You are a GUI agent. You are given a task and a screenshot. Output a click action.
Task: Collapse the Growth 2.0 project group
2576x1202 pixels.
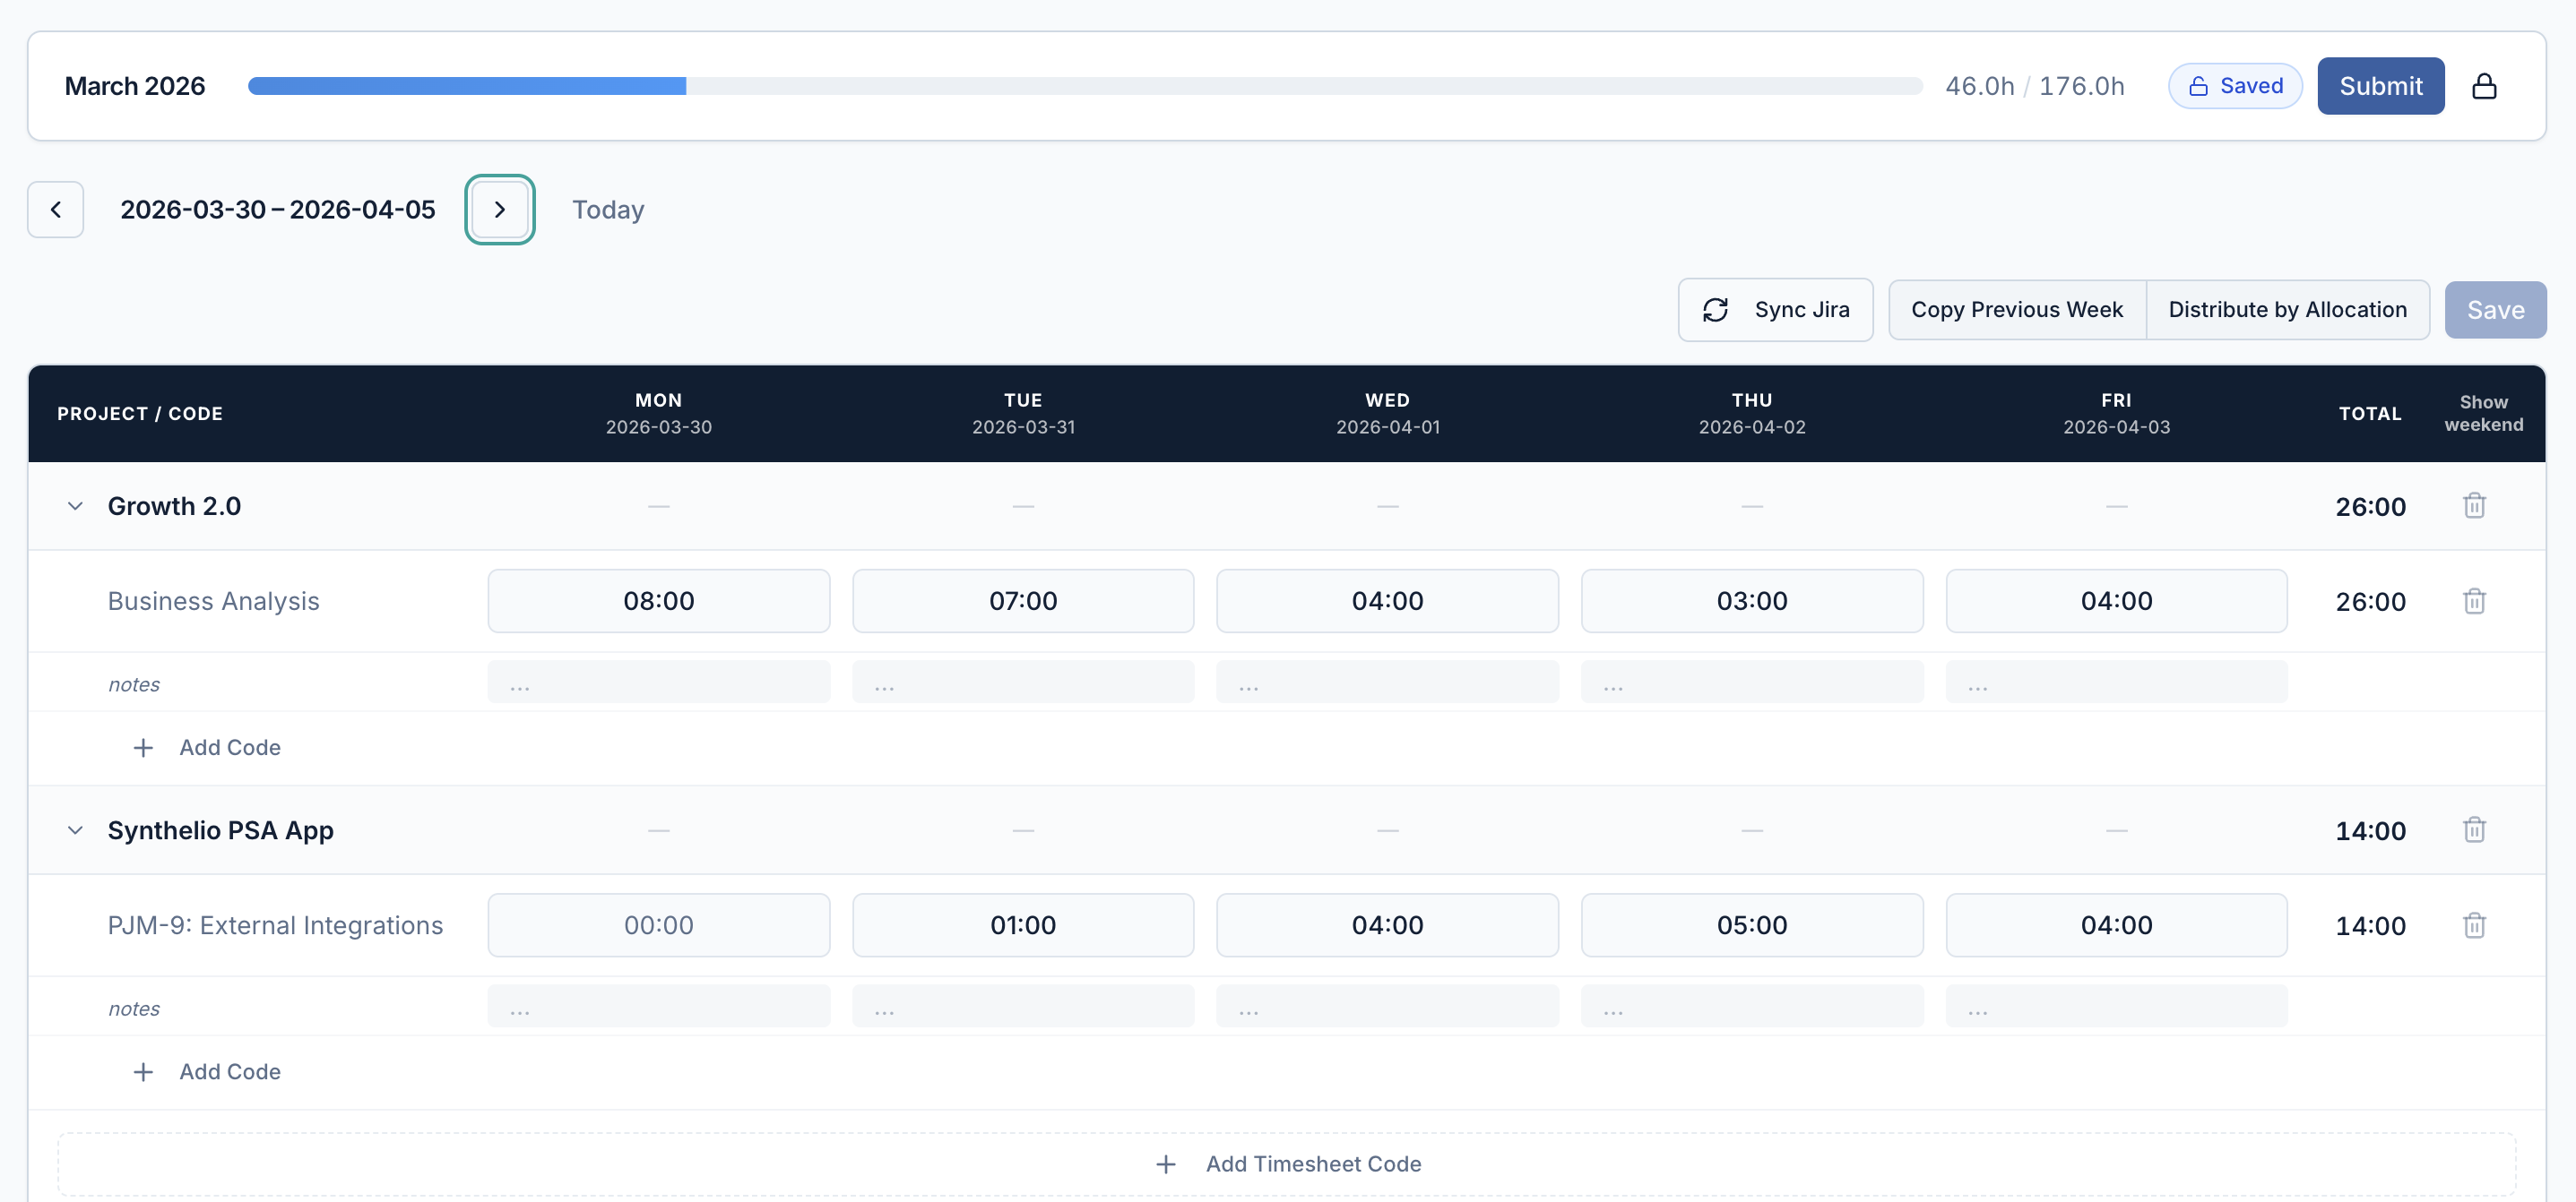pyautogui.click(x=75, y=505)
